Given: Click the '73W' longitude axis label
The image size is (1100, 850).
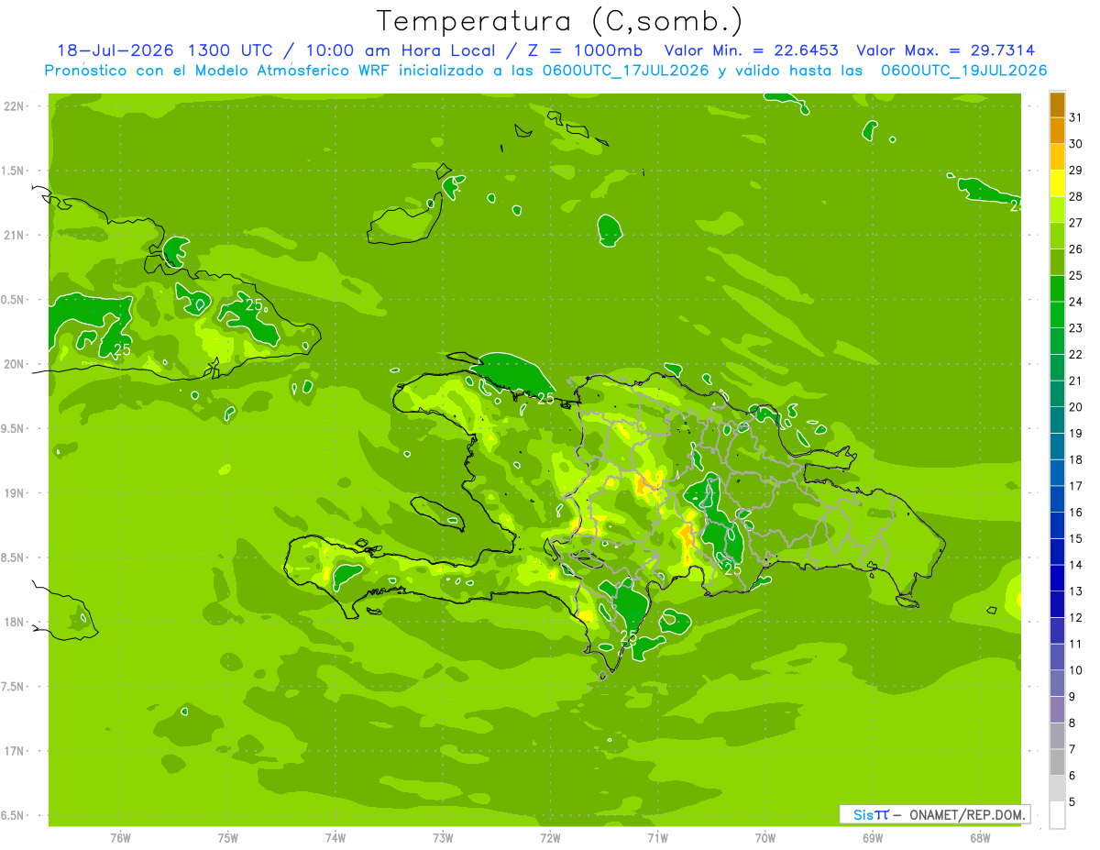Looking at the screenshot, I should coord(443,838).
